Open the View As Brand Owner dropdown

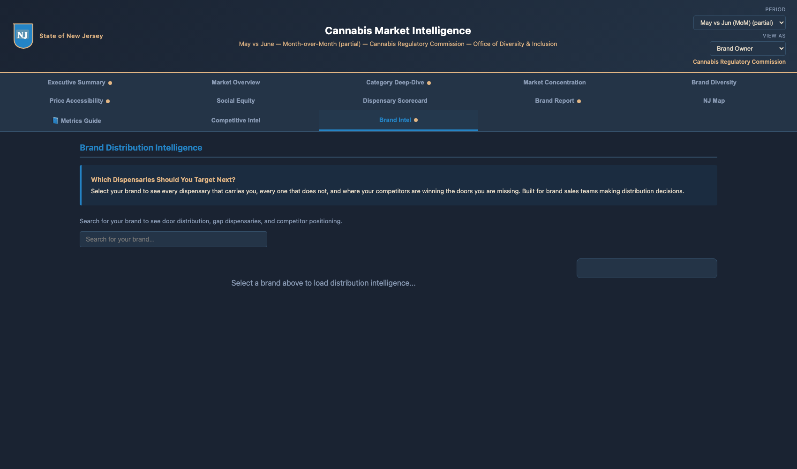pos(748,48)
